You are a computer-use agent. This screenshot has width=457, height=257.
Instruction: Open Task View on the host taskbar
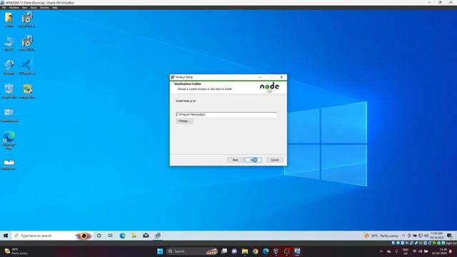click(x=224, y=251)
